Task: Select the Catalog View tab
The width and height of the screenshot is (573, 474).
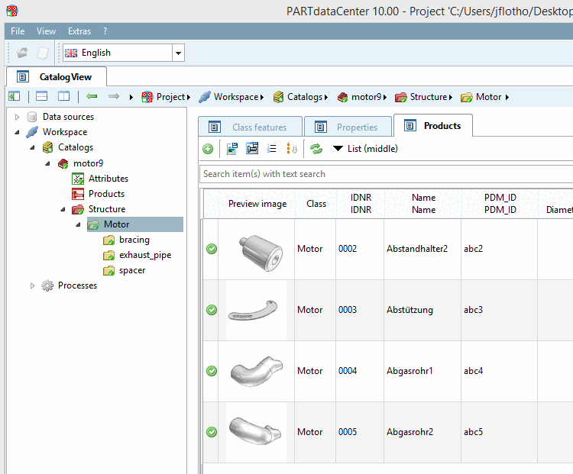Action: (x=57, y=76)
